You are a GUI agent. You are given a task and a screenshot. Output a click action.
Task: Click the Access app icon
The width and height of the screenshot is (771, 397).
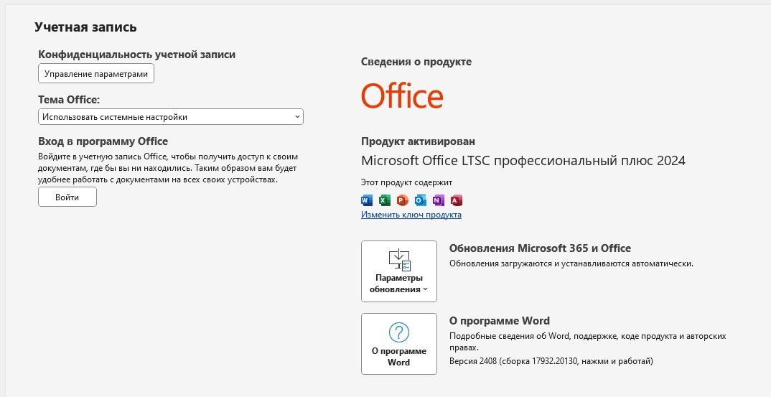point(457,200)
